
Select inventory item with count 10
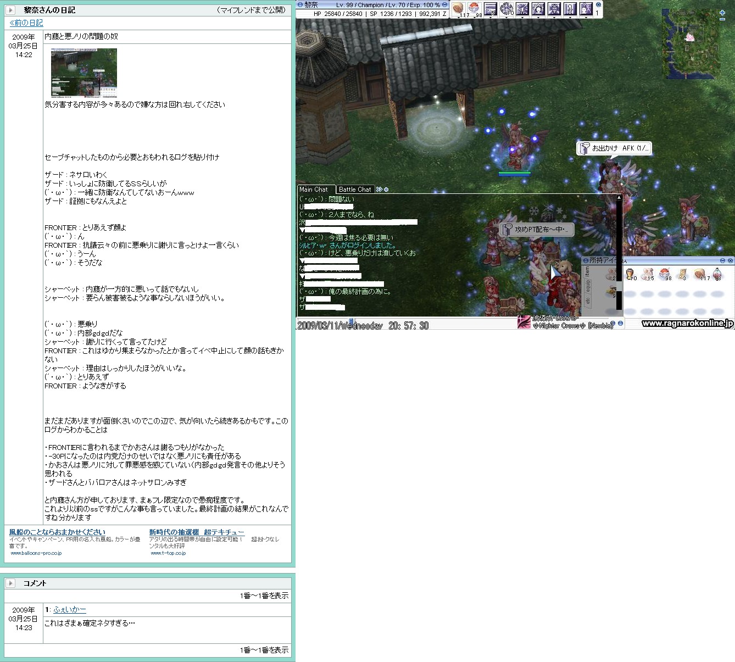point(630,274)
